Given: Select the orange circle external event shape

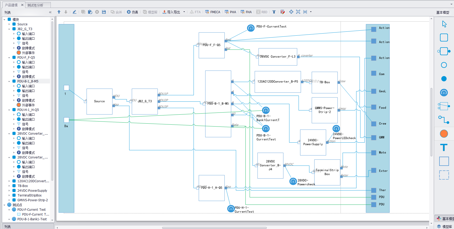Looking at the screenshot, I should click(x=444, y=134).
